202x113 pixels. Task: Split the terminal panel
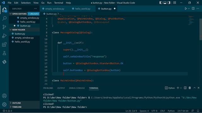(x=185, y=88)
